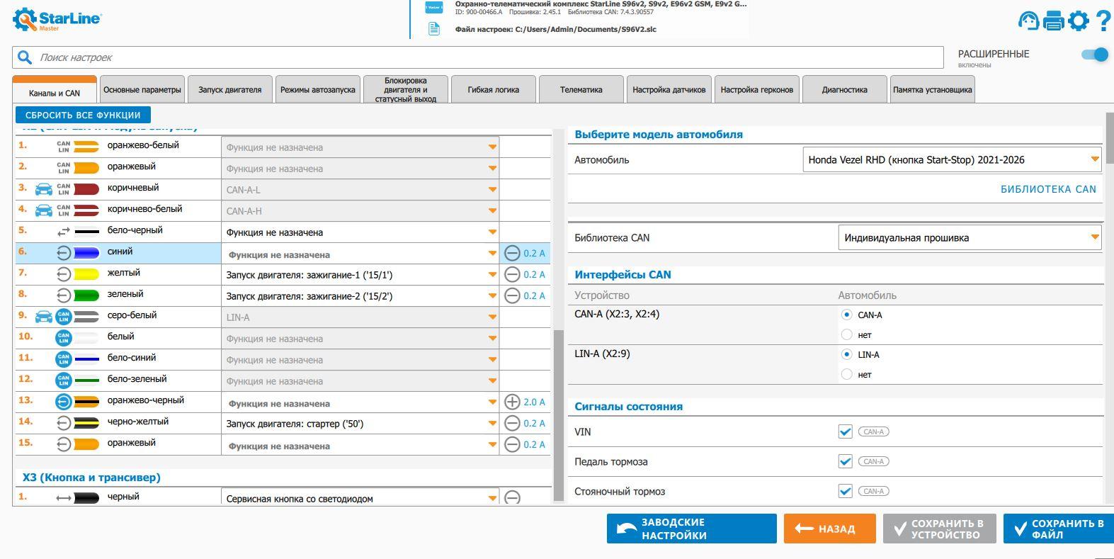Go to Телематика tab

[581, 89]
